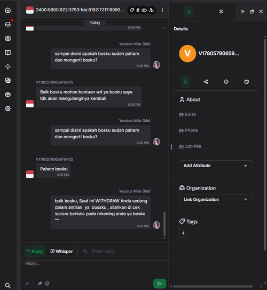
Task: Select the Reply mode button
Action: coord(35,252)
